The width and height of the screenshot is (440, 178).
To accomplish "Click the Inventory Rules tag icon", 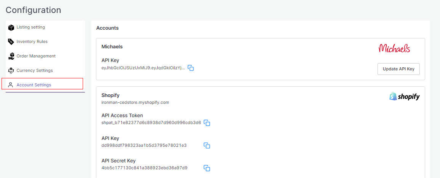I will [11, 42].
